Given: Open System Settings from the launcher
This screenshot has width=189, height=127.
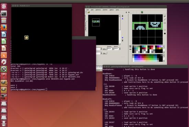Looking at the screenshot, I should (x=4, y=62).
